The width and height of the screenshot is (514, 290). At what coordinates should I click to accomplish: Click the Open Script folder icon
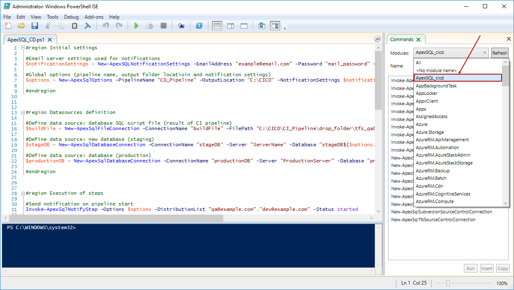pyautogui.click(x=21, y=26)
